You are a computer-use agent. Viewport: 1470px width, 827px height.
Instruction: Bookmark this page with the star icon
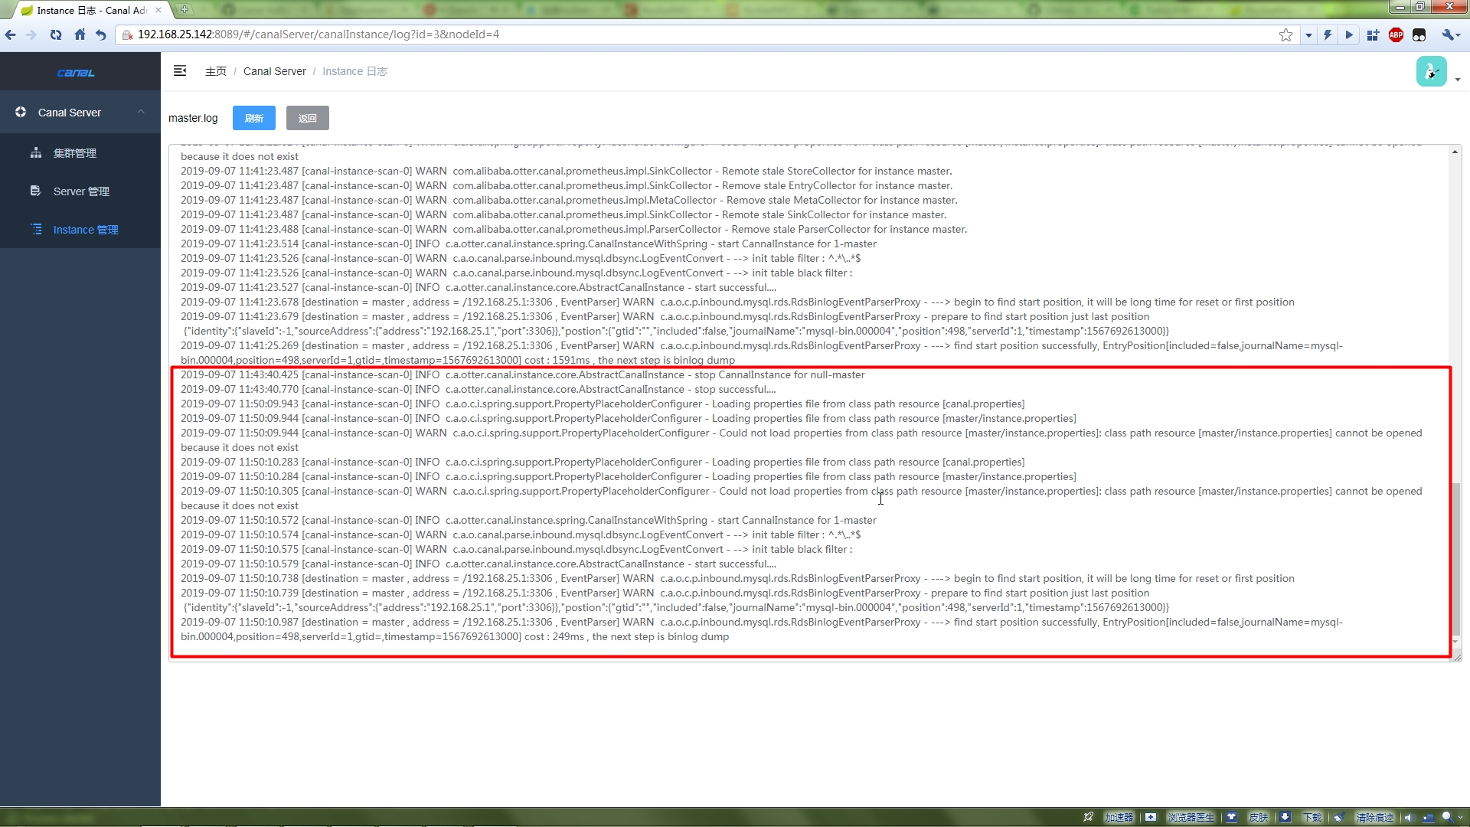(1285, 34)
